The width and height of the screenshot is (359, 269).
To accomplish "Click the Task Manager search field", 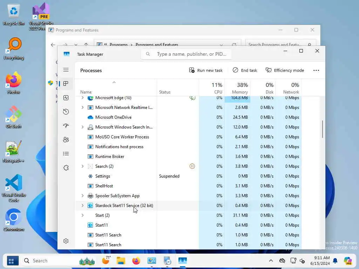I will click(186, 54).
